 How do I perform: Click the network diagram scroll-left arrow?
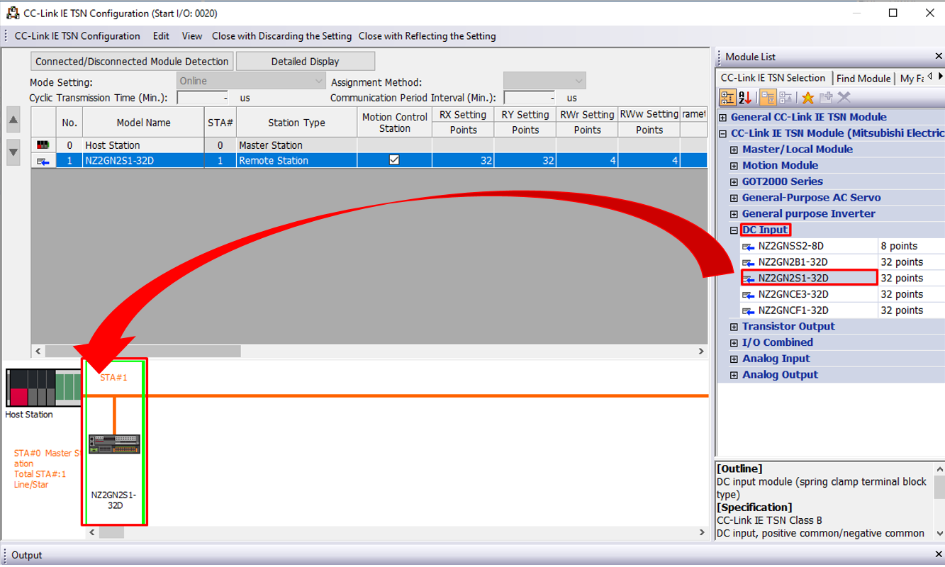tap(91, 532)
